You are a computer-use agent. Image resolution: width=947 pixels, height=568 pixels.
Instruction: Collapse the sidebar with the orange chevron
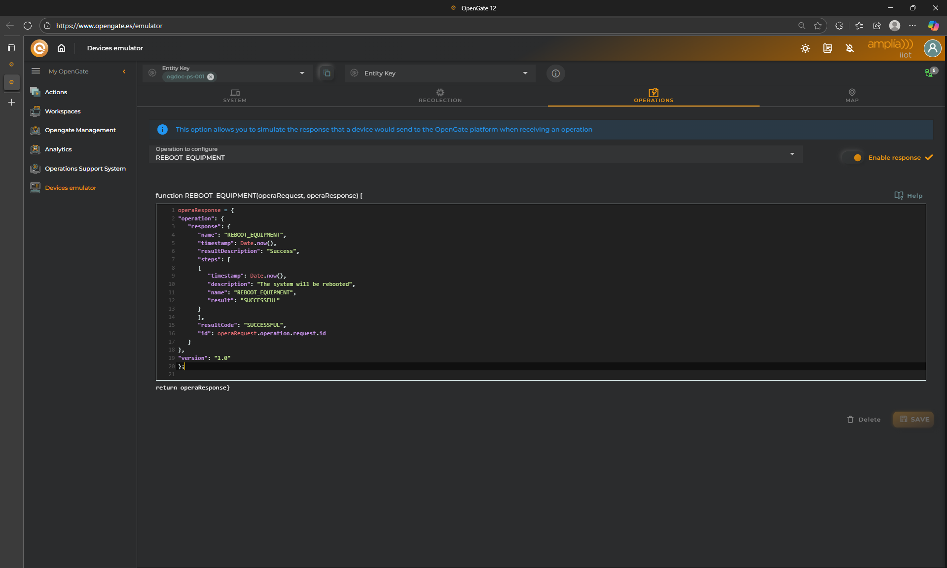click(124, 71)
